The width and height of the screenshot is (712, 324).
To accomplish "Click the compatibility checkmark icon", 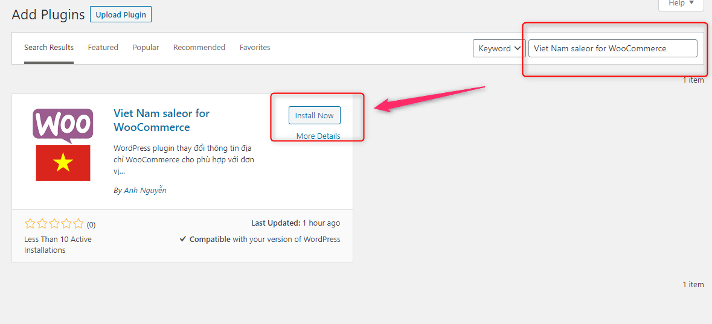I will click(182, 239).
